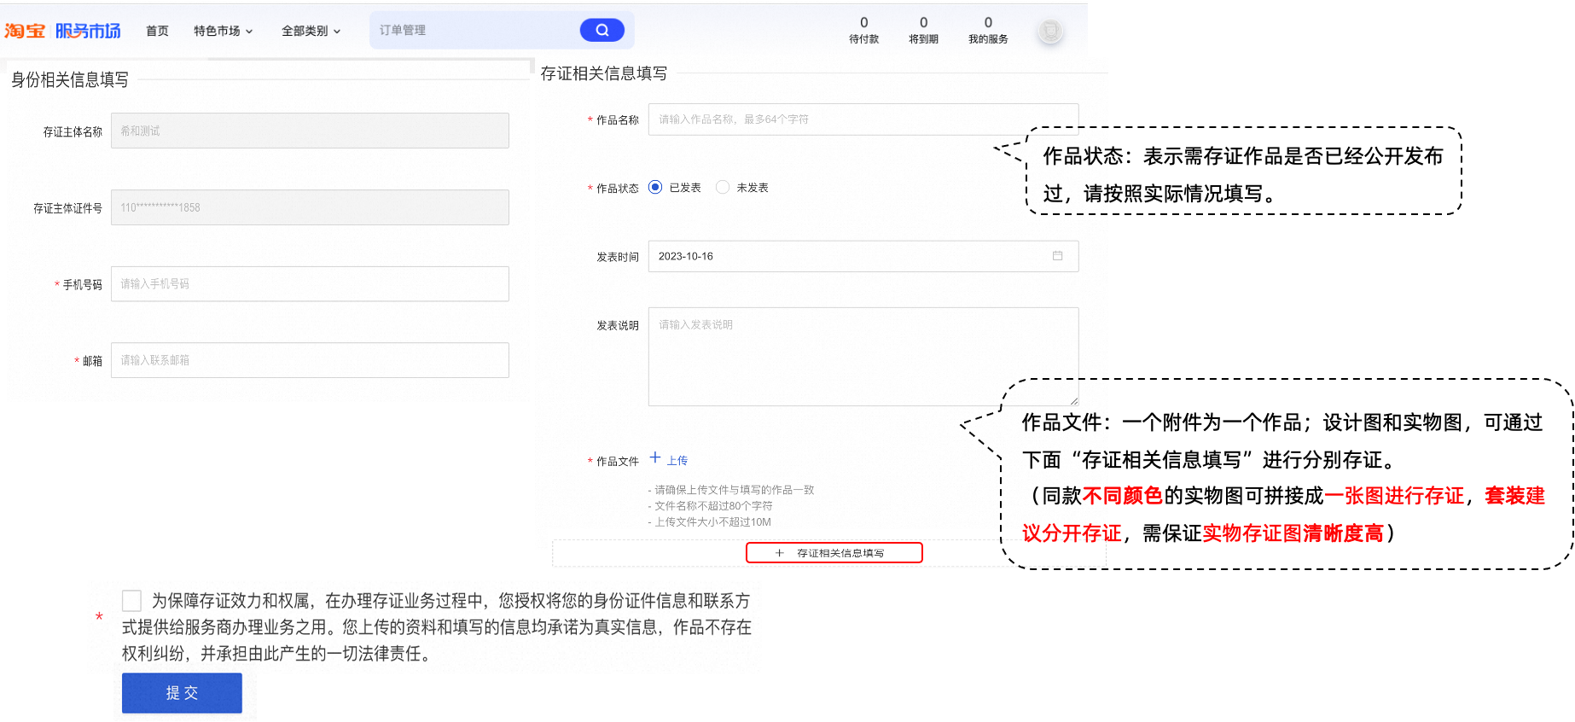
Task: Click the Taobao service market logo
Action: click(x=62, y=31)
